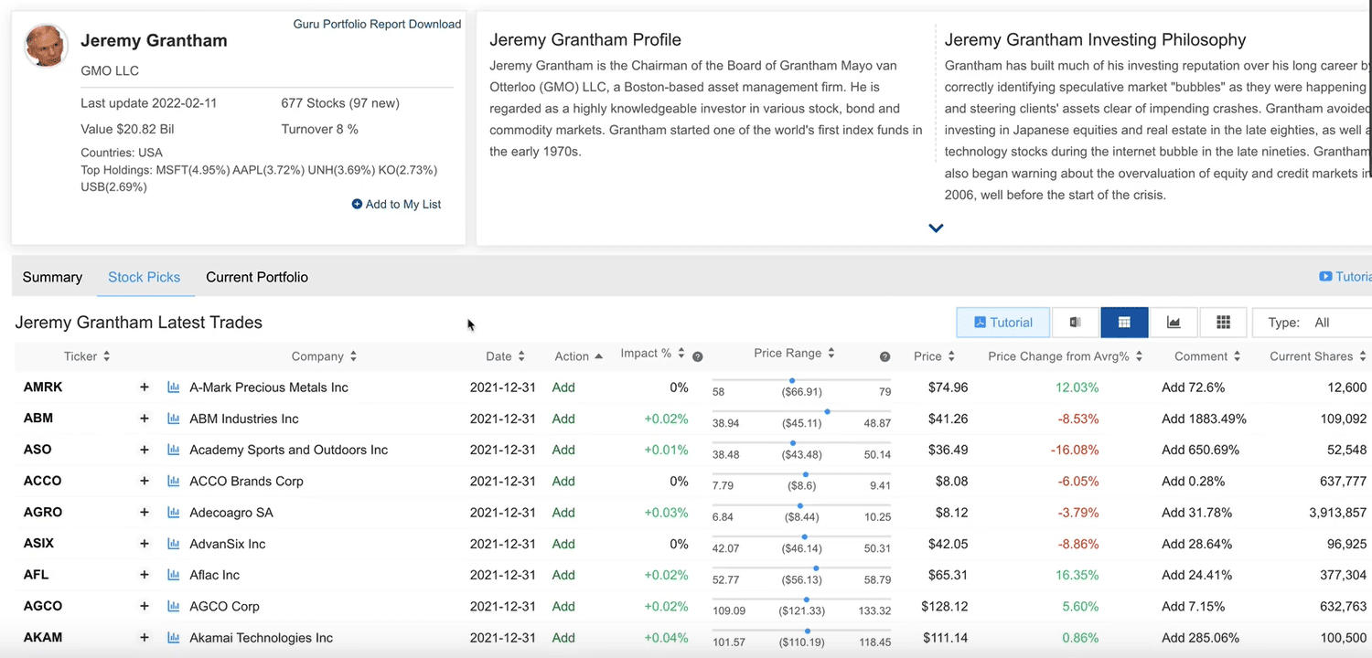The width and height of the screenshot is (1372, 658).
Task: Switch to area chart view icon
Action: pyautogui.click(x=1174, y=323)
